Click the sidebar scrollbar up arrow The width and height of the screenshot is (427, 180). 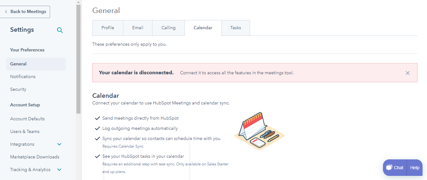(x=79, y=2)
